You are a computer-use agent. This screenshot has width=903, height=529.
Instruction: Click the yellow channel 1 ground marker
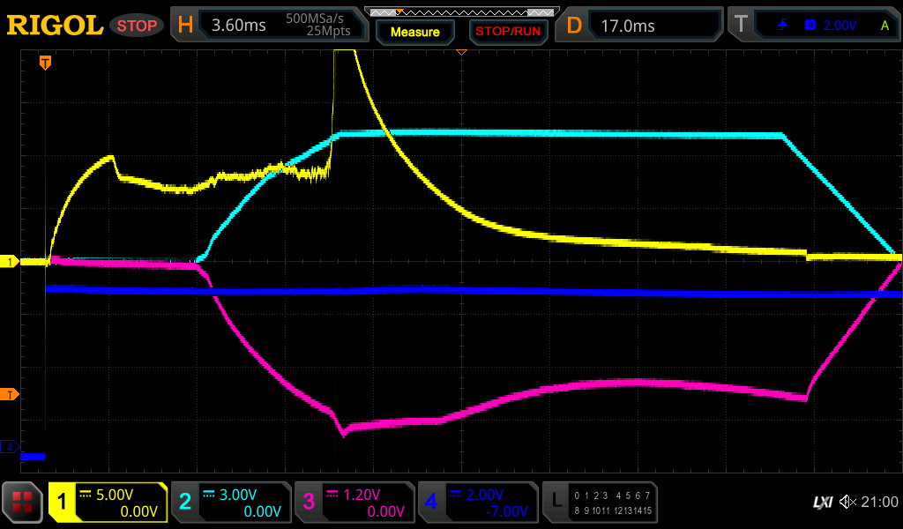click(10, 262)
